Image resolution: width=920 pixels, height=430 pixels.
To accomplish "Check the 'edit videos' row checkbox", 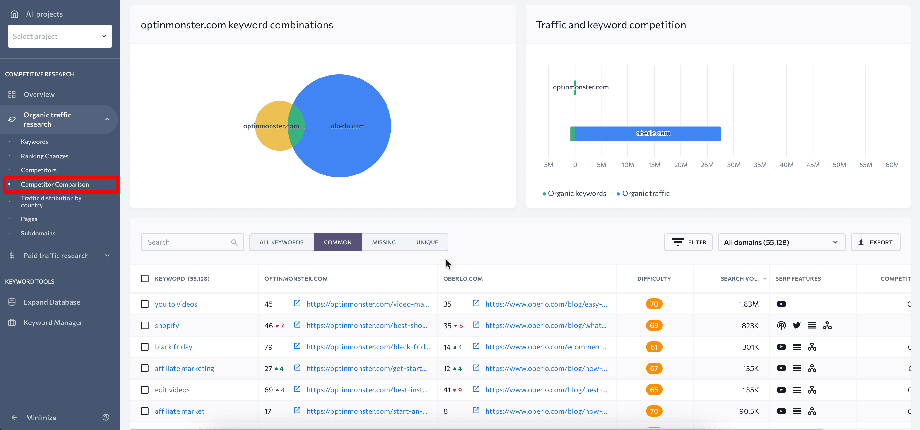I will (144, 390).
